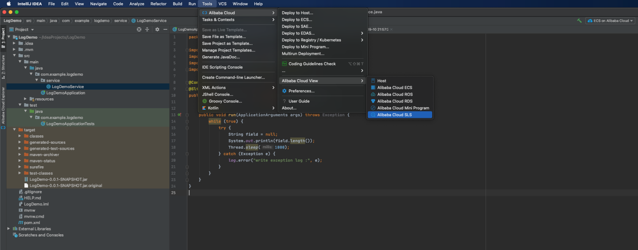Image resolution: width=638 pixels, height=250 pixels.
Task: Open XML Actions submenu
Action: pos(238,87)
